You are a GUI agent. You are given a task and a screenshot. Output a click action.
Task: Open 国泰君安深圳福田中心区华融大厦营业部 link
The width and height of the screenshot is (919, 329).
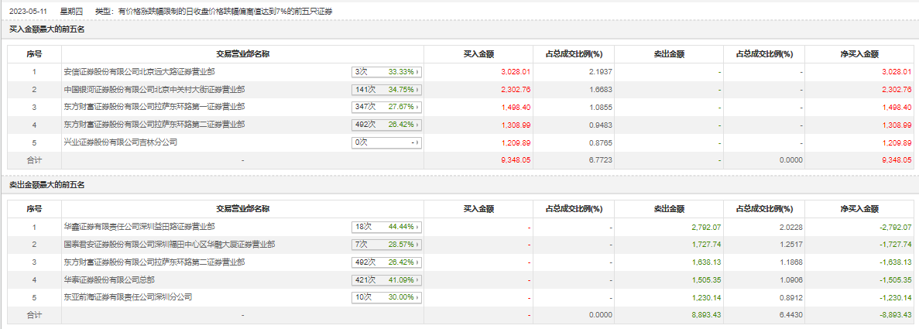(170, 244)
